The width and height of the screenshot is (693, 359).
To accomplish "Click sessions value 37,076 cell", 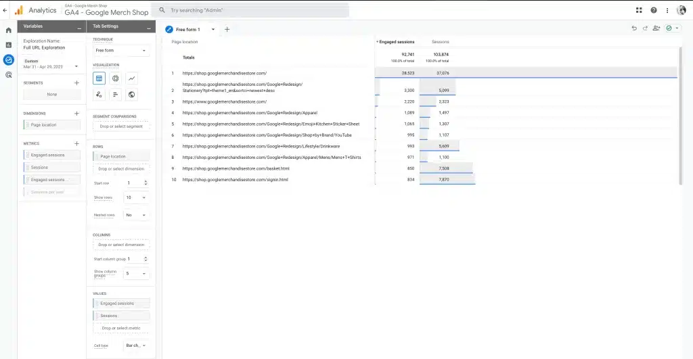I will (443, 73).
